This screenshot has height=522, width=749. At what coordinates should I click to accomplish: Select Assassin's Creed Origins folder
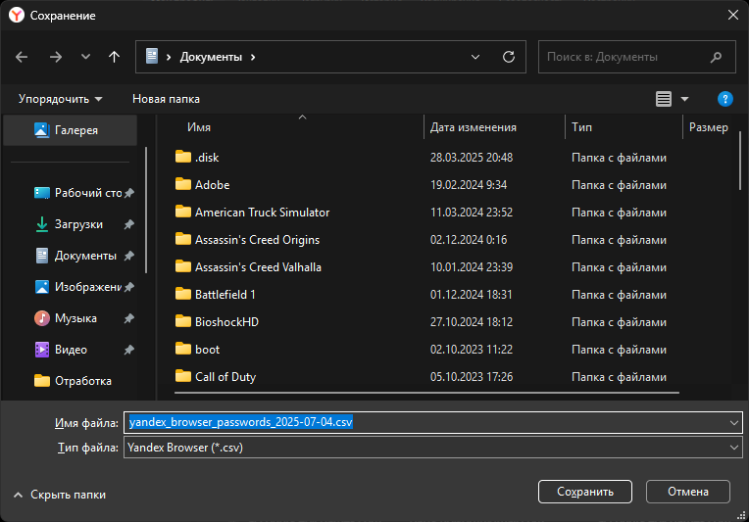(257, 240)
